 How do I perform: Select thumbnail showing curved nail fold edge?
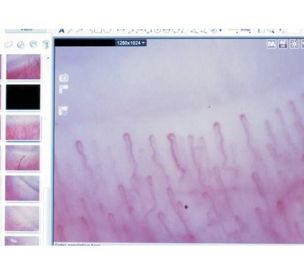(22, 188)
